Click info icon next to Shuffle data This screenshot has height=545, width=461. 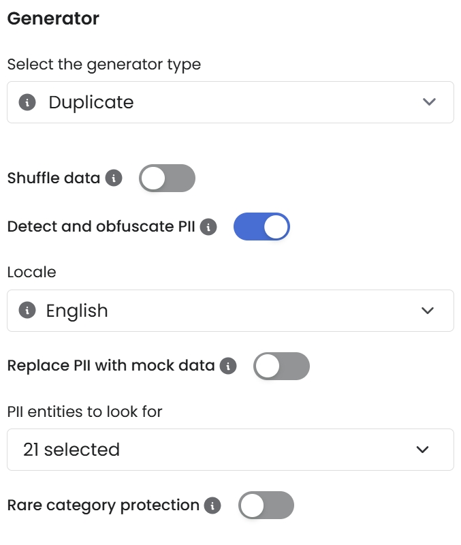click(x=114, y=178)
